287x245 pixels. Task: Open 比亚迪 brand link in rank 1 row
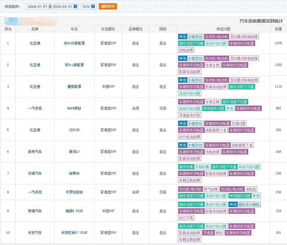35,43
